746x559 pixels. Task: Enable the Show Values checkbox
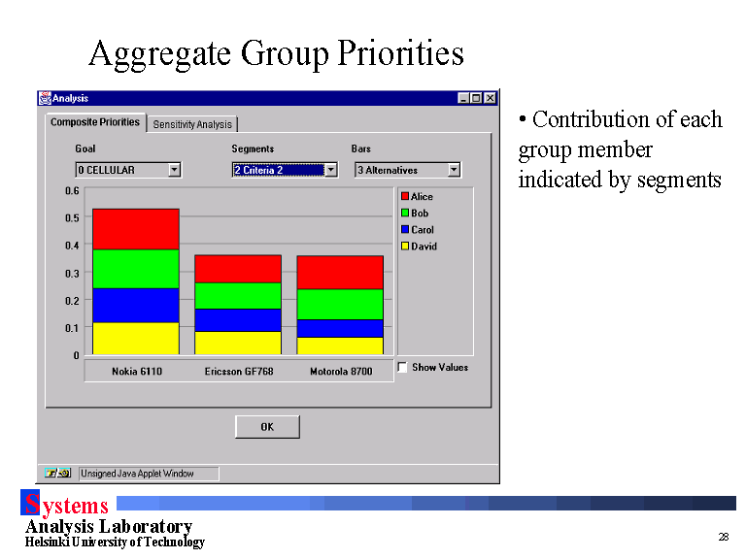coord(403,368)
